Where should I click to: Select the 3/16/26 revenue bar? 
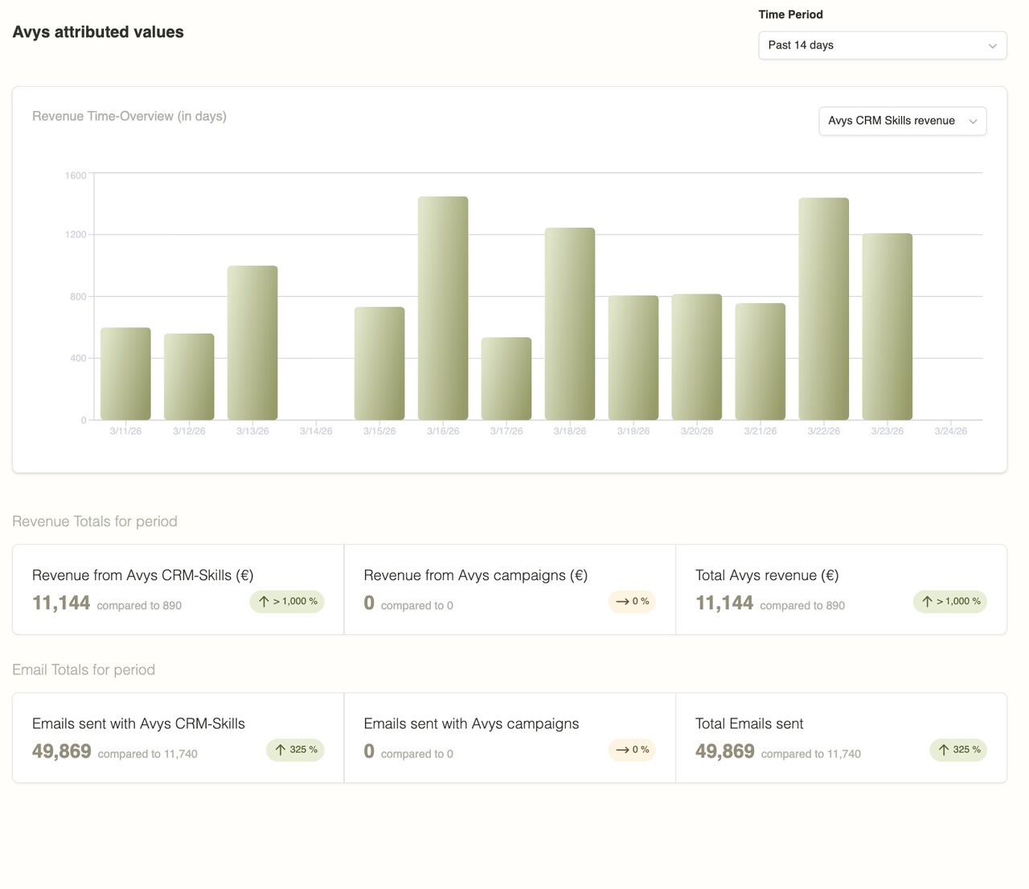click(x=443, y=308)
